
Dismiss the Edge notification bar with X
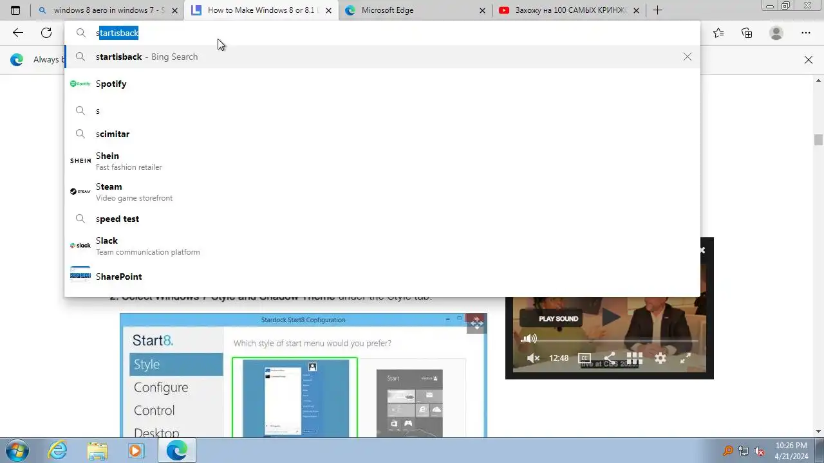pyautogui.click(x=809, y=60)
